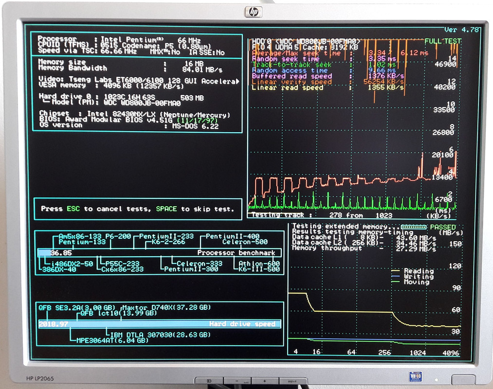Screen dimensions: 493x389
Task: Click the 'Buffered read speed' row
Action: tap(328, 76)
